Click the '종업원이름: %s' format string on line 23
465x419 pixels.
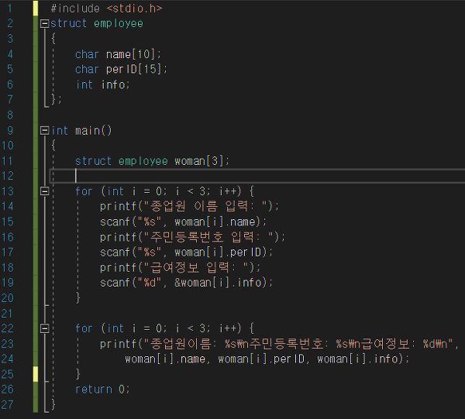(193, 344)
